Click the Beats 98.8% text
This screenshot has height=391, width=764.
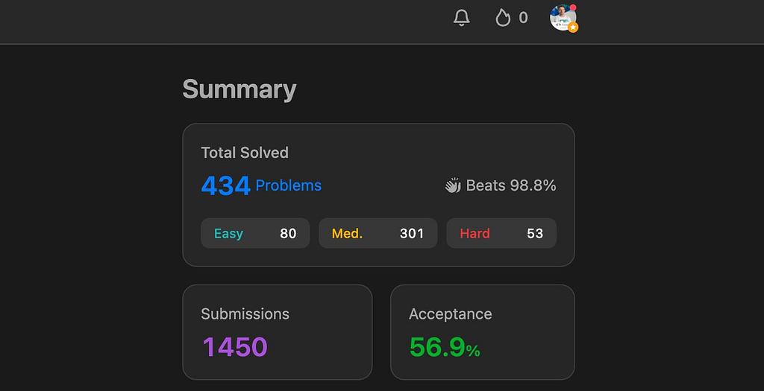(x=511, y=185)
